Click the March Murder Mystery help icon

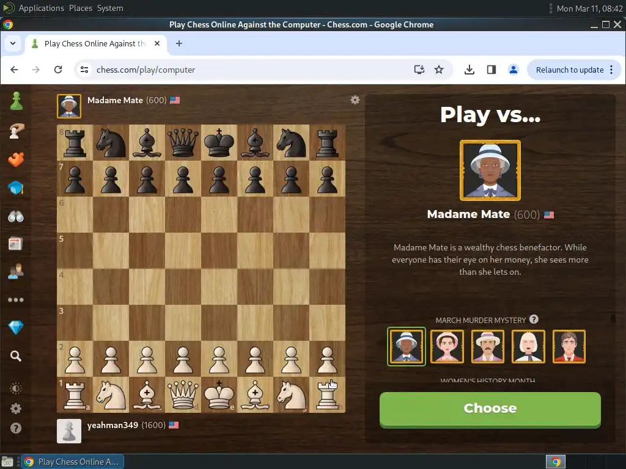pos(534,319)
